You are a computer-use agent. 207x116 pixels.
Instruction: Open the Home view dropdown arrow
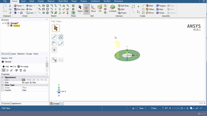[23, 6]
